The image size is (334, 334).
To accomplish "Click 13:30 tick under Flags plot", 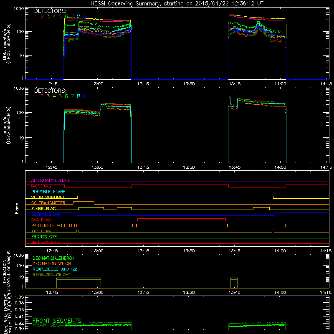I will click(189, 251).
